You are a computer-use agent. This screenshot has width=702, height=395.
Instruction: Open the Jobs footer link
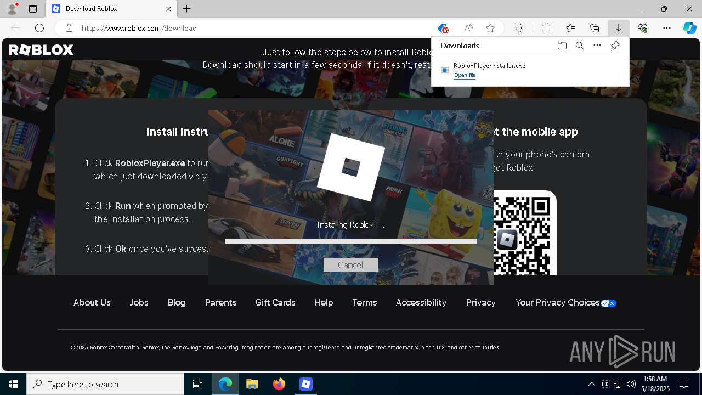(x=139, y=302)
